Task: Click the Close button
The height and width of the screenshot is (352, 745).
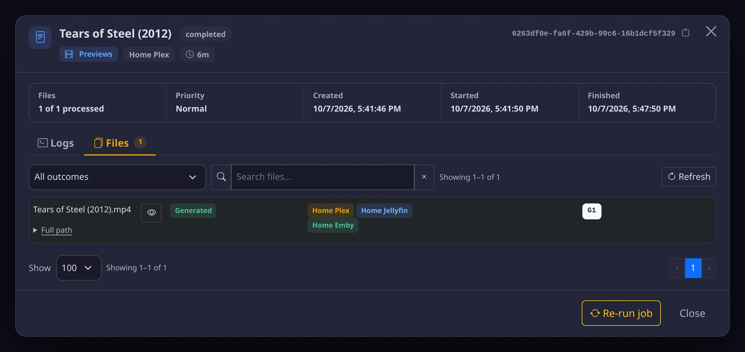Action: [692, 313]
